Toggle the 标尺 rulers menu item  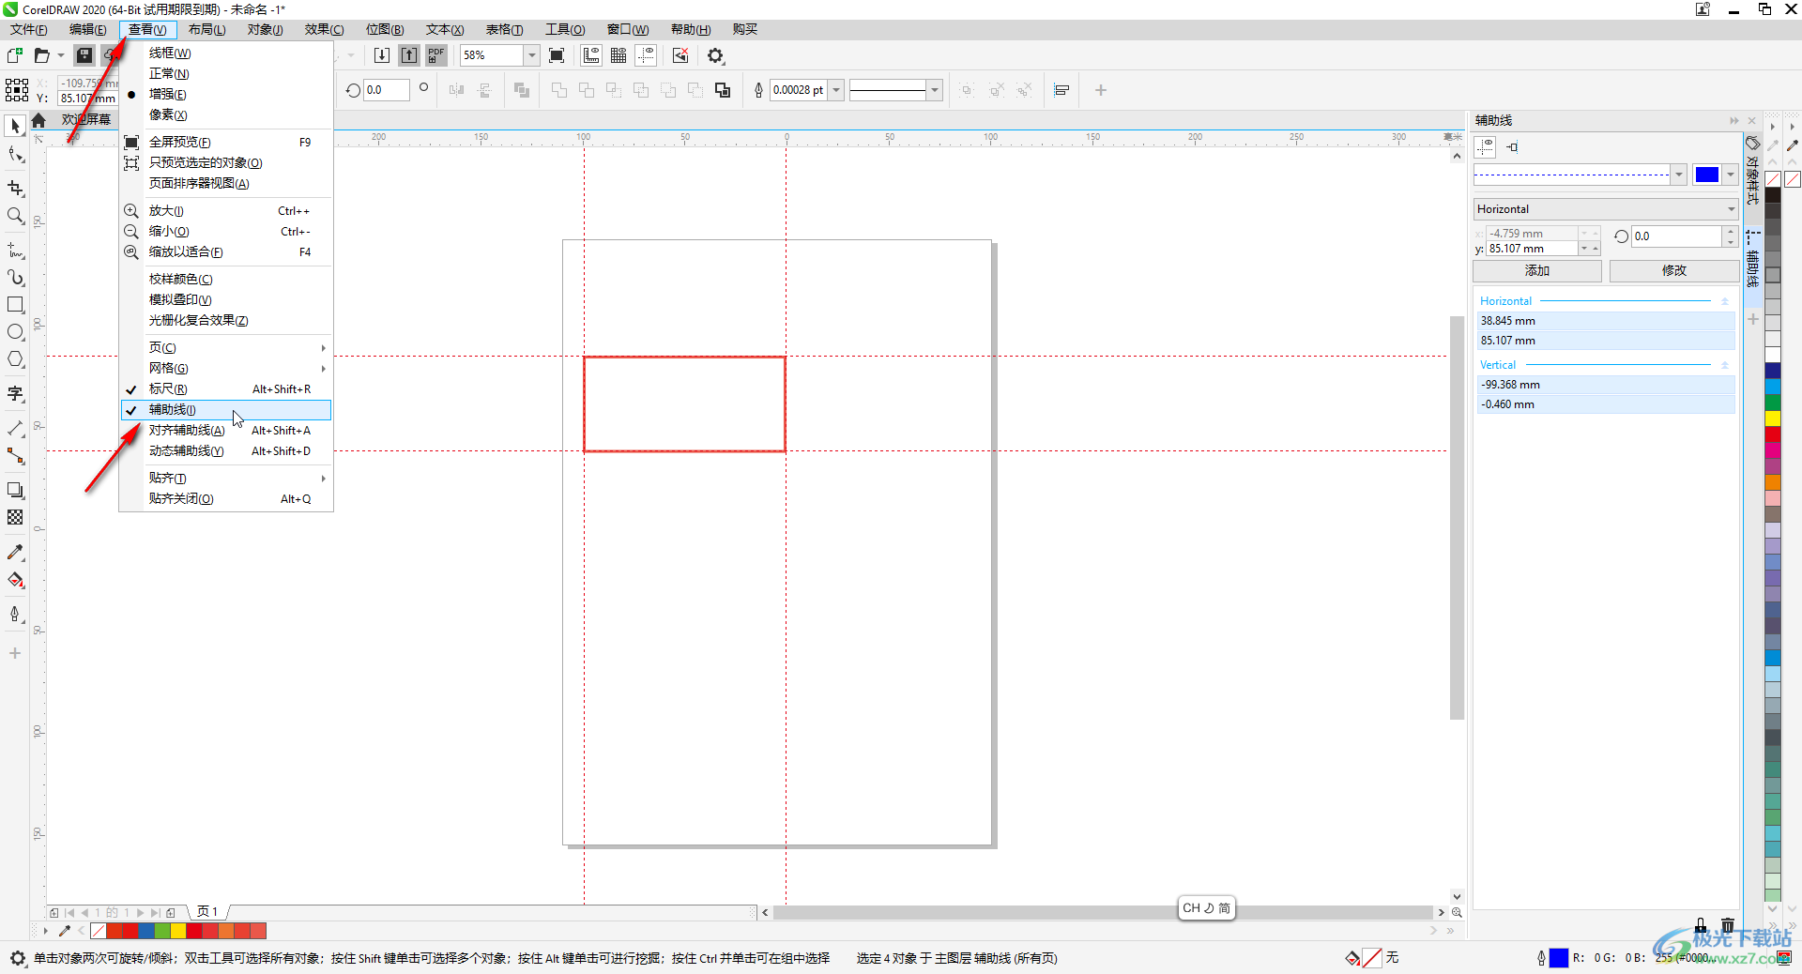point(226,389)
